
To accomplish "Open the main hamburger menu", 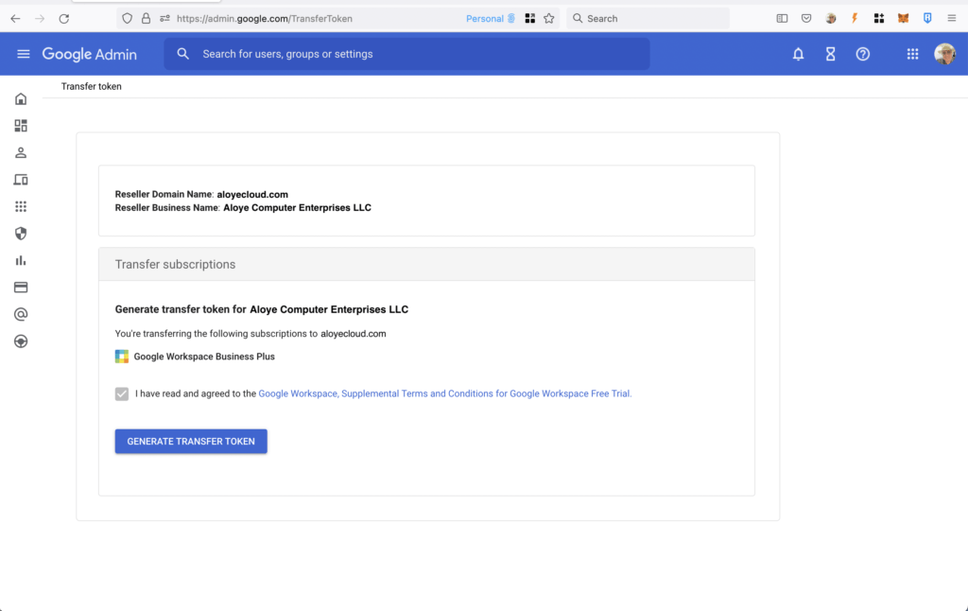I will click(24, 54).
